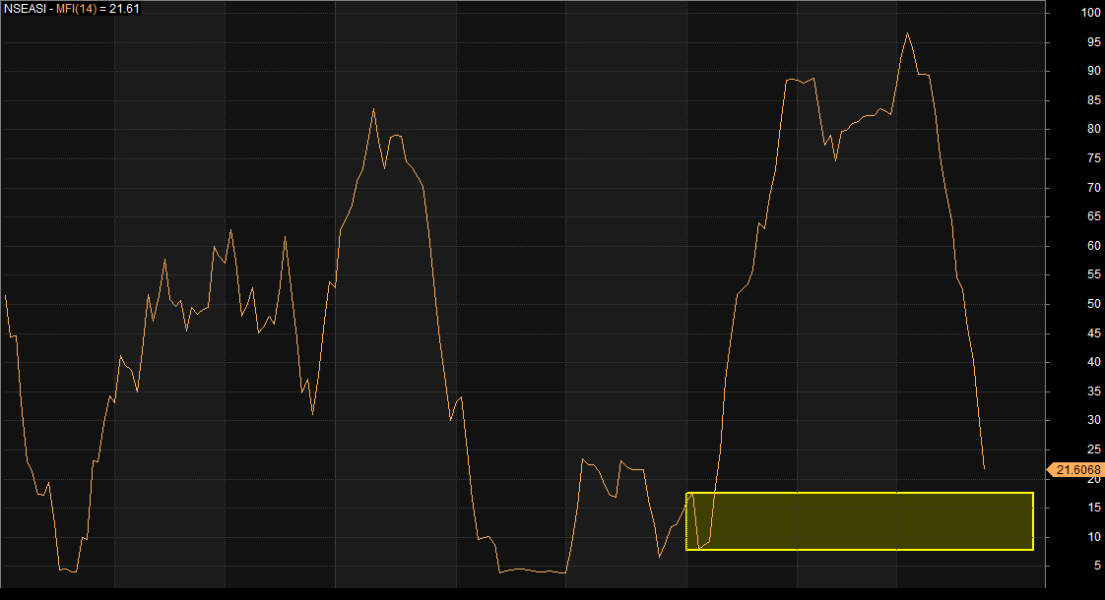Click the 5 label on the y-axis
This screenshot has height=600, width=1105.
tap(1097, 566)
